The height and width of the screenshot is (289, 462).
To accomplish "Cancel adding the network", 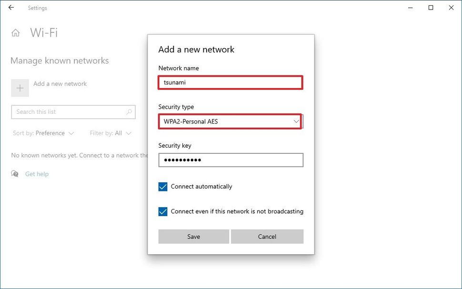I will (267, 236).
